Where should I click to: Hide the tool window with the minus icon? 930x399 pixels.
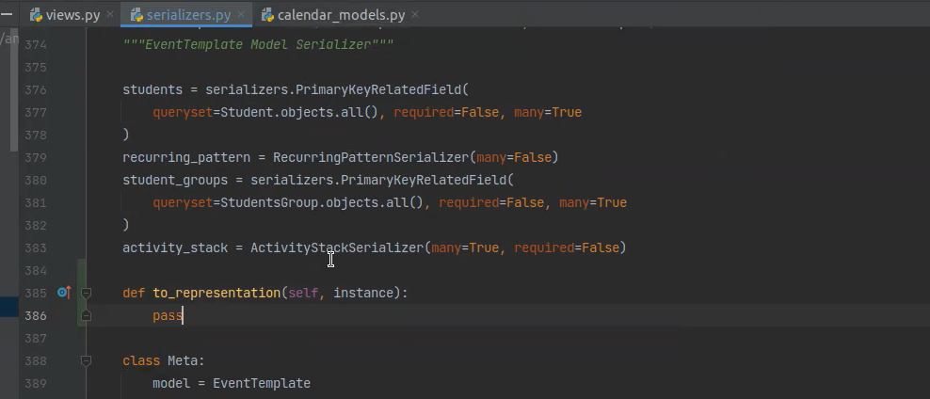pyautogui.click(x=5, y=13)
